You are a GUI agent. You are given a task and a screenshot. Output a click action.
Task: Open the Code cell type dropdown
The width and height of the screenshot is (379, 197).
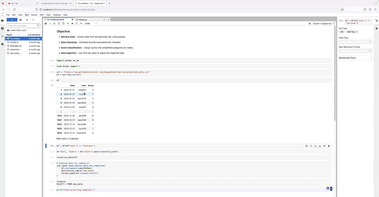[91, 23]
